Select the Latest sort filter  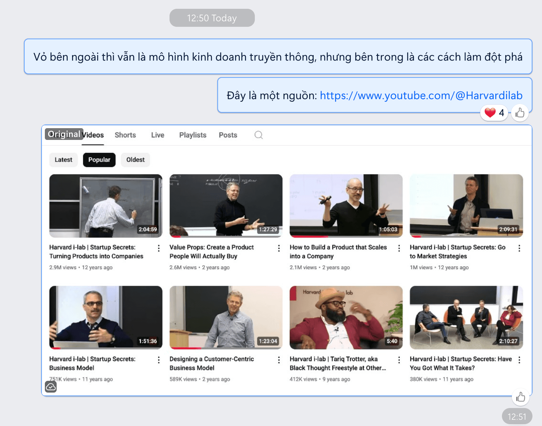point(63,160)
